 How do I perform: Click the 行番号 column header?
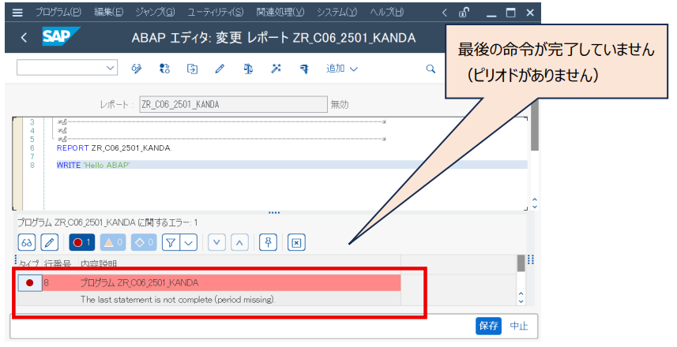point(58,263)
